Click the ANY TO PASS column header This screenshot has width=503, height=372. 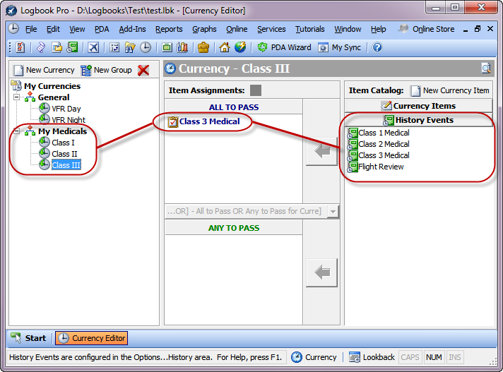[x=234, y=228]
